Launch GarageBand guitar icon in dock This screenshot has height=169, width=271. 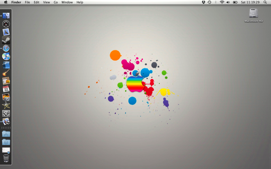tap(6, 73)
